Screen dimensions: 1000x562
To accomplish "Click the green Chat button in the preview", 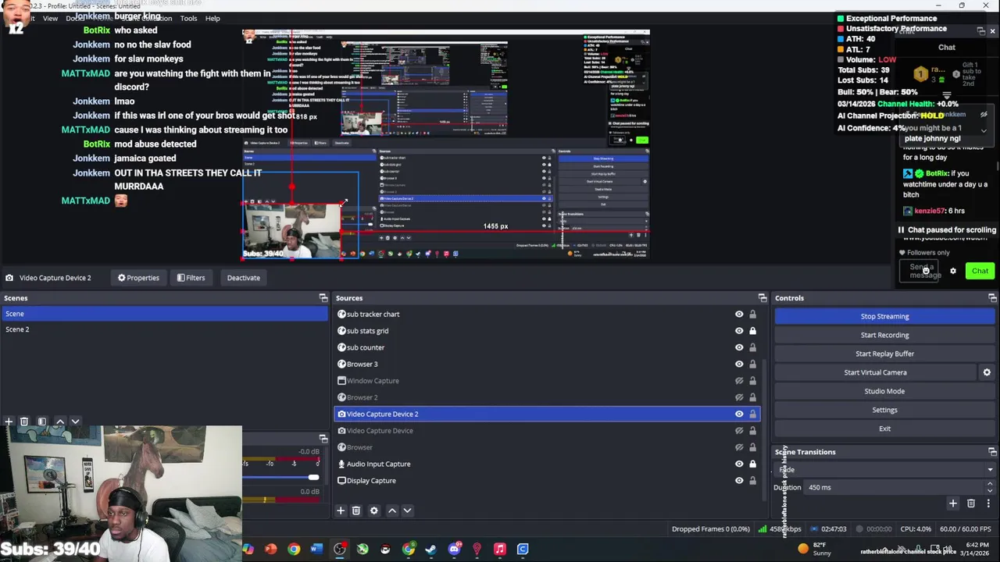I will coord(980,271).
